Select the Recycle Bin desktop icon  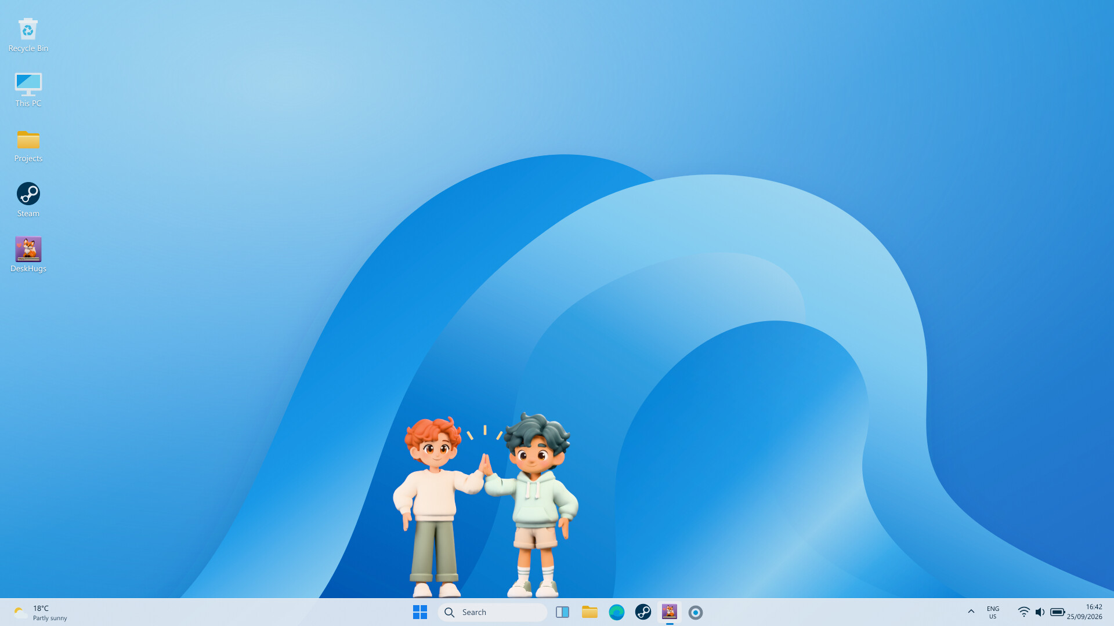(28, 35)
